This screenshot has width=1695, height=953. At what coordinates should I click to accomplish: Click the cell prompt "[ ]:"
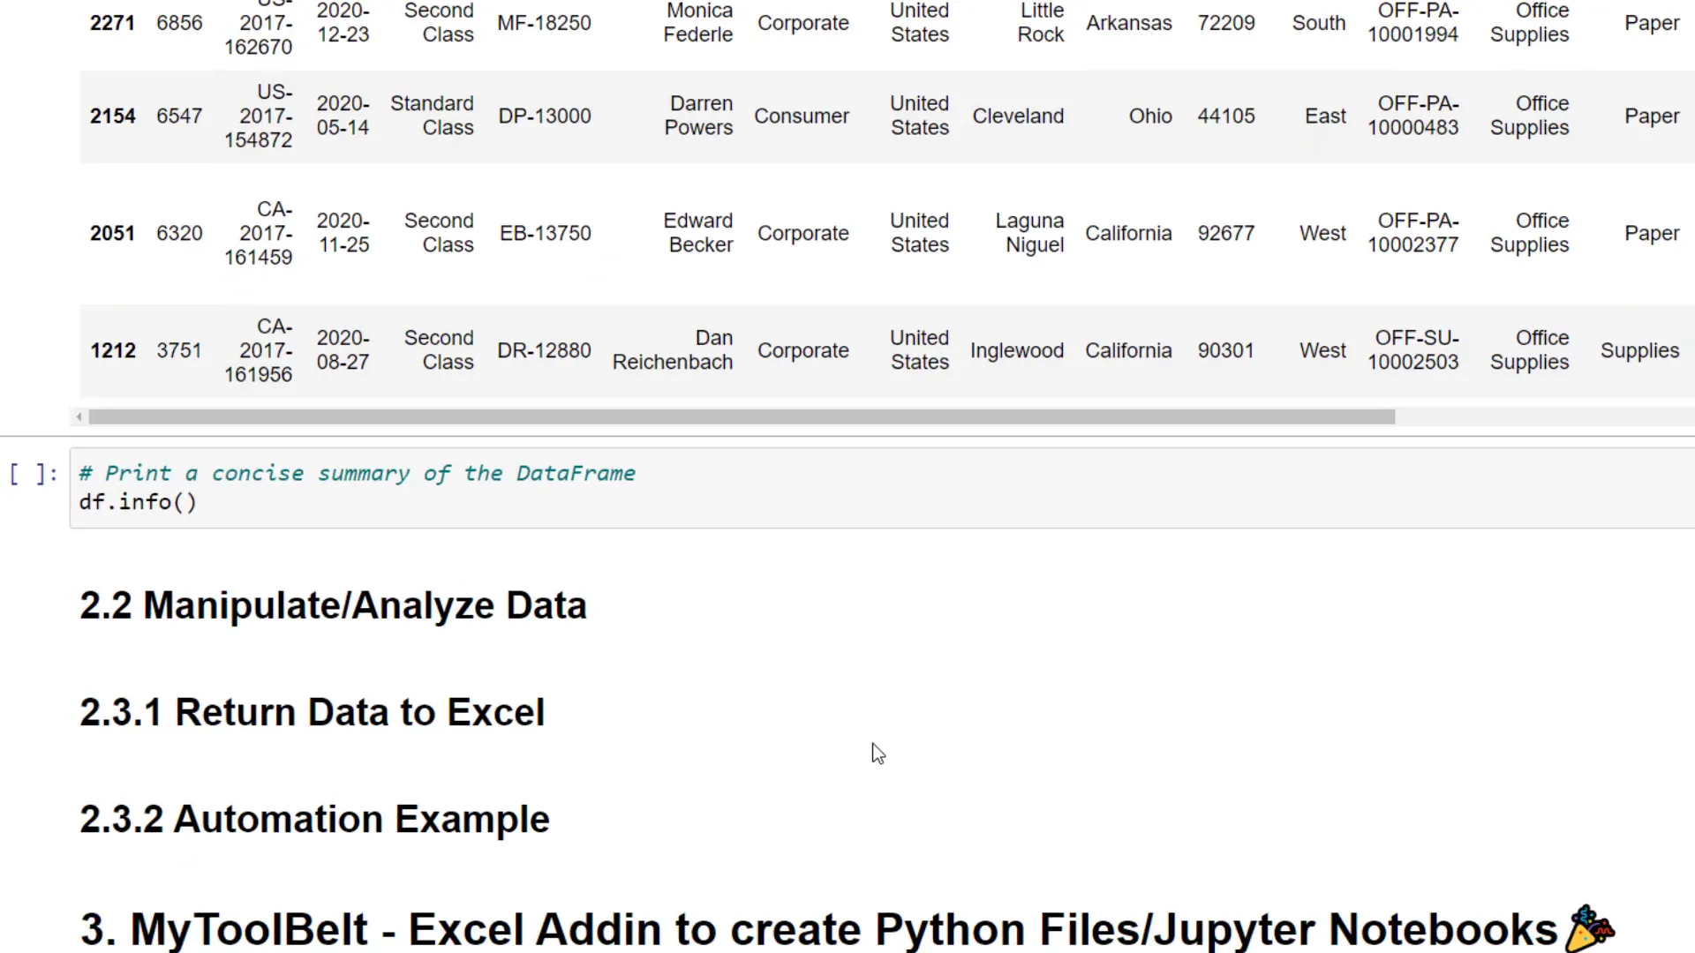pos(34,474)
